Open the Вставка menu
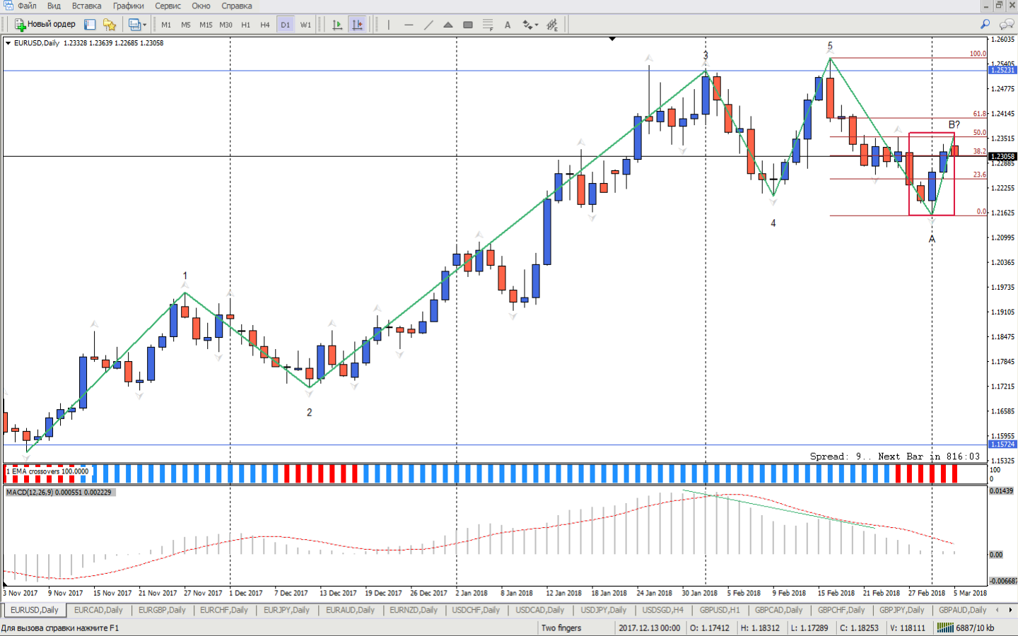The width and height of the screenshot is (1018, 636). (86, 6)
